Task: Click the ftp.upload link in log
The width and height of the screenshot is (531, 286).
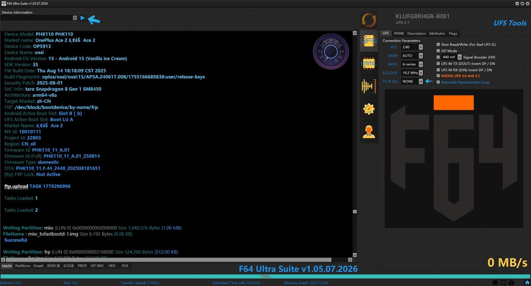Action: tap(16, 186)
